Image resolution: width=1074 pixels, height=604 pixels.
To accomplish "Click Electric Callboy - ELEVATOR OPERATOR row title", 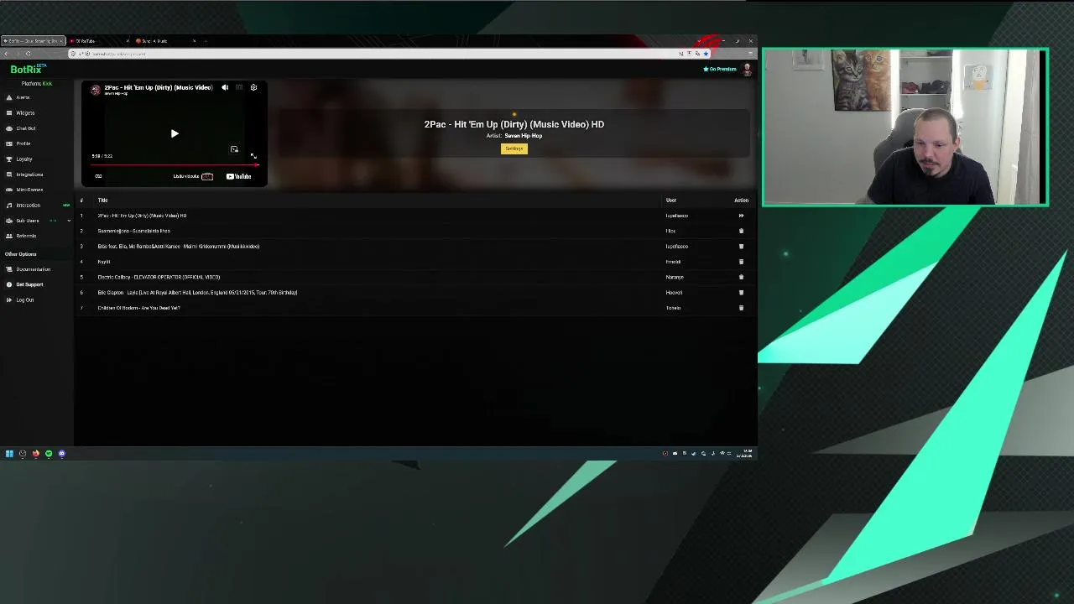I will [x=159, y=277].
